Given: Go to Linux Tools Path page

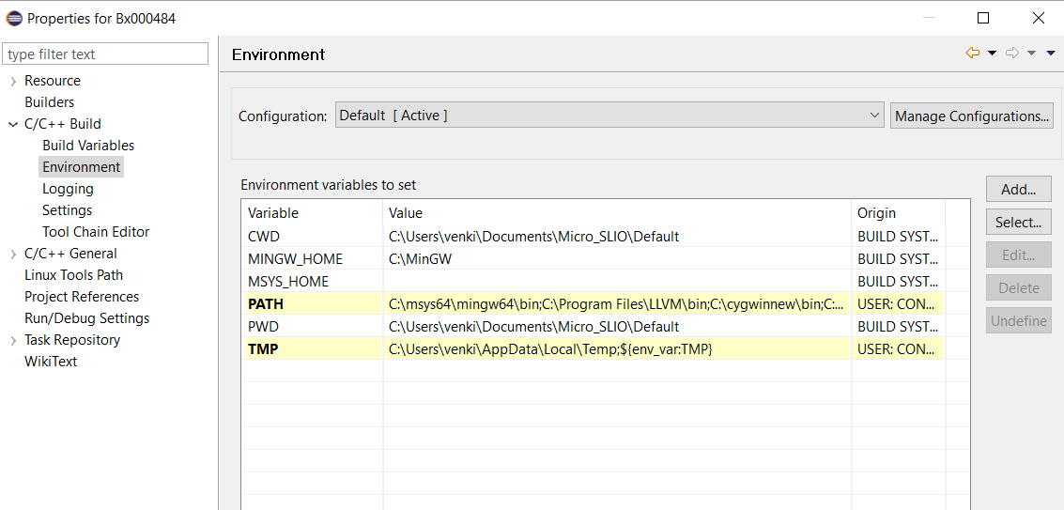Looking at the screenshot, I should [73, 275].
